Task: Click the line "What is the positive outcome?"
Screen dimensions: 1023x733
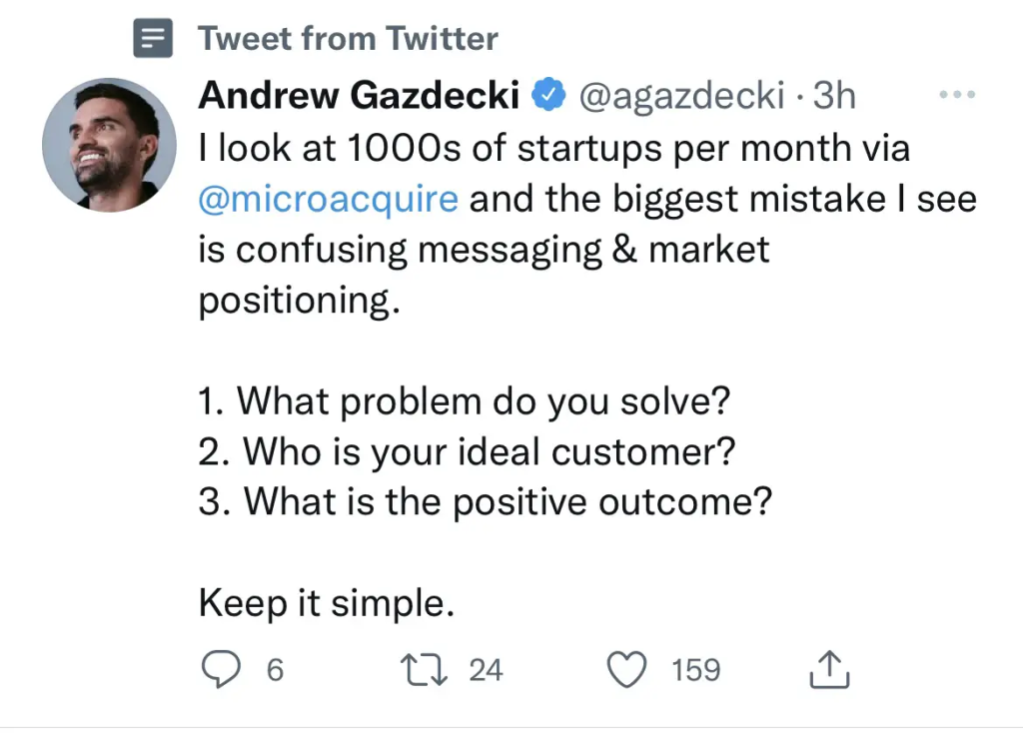Action: click(486, 501)
